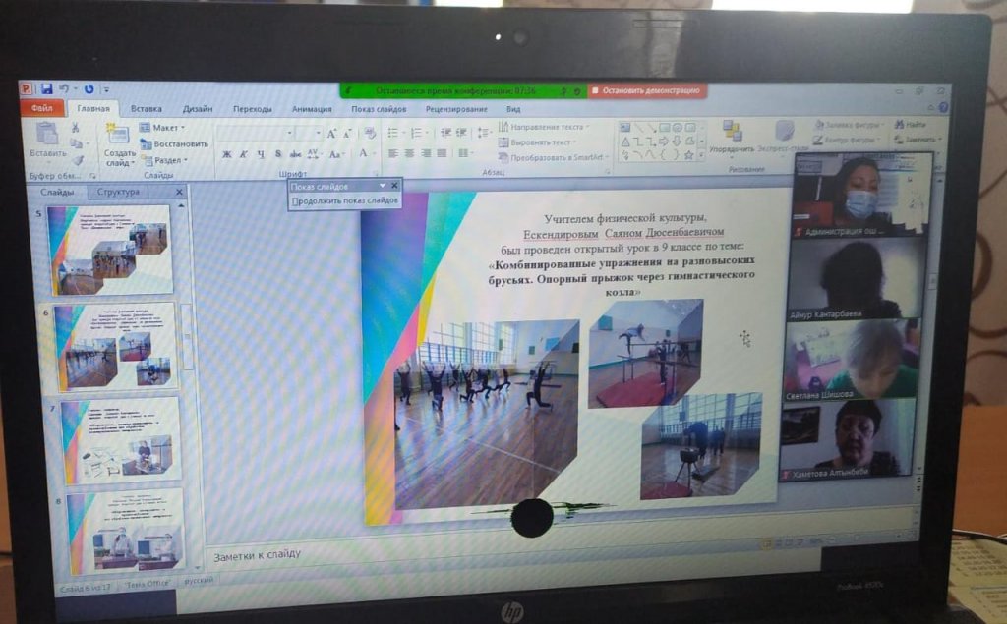
Task: Open the Заливка фигуры fill menu
Action: tap(850, 125)
